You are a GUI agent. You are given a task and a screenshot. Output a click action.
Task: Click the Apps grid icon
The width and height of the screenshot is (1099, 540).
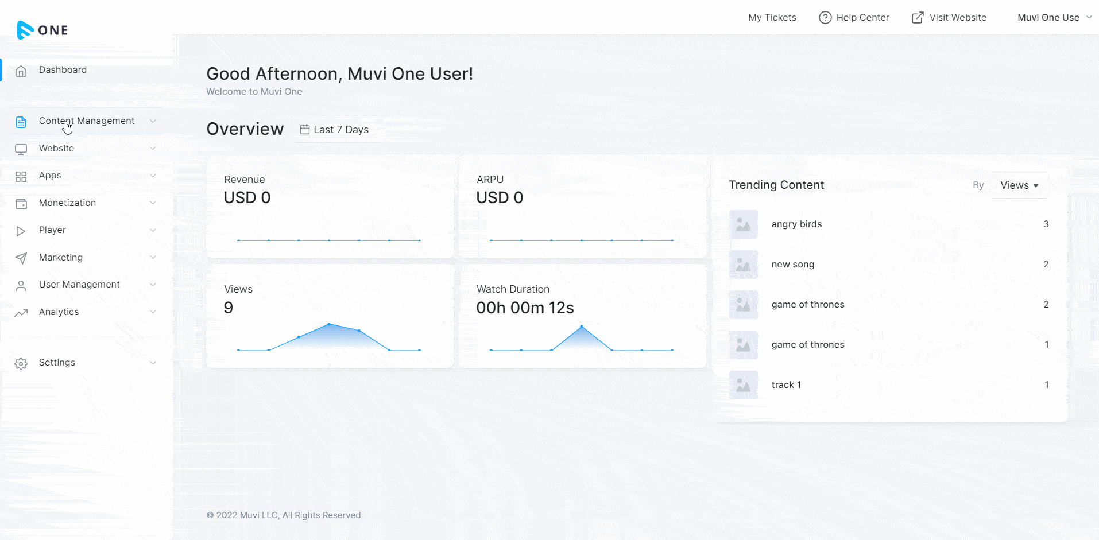click(21, 176)
